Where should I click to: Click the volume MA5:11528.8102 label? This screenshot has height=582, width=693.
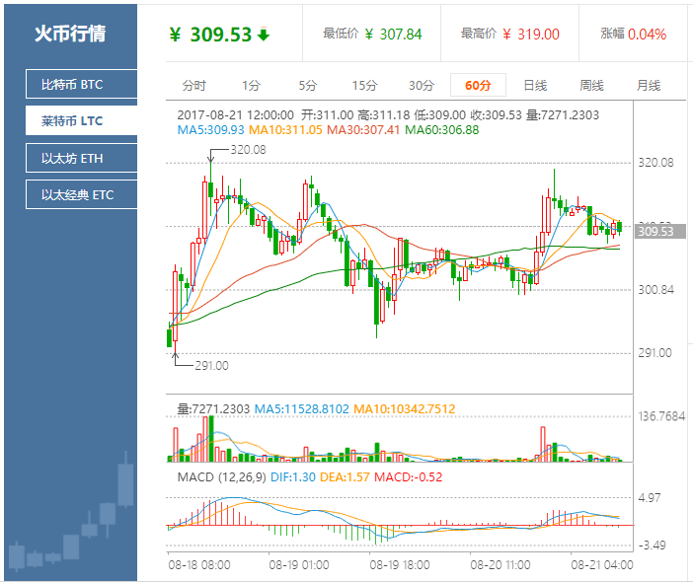tap(302, 409)
